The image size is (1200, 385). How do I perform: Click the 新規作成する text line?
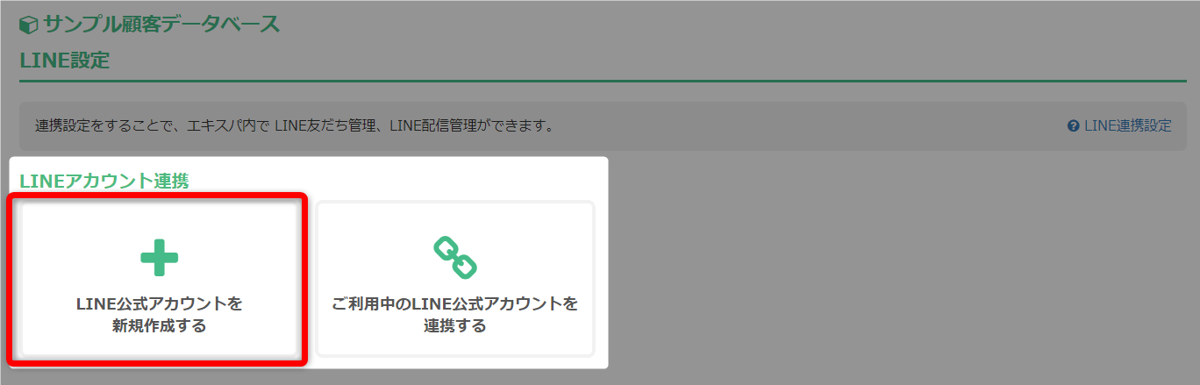[x=159, y=326]
